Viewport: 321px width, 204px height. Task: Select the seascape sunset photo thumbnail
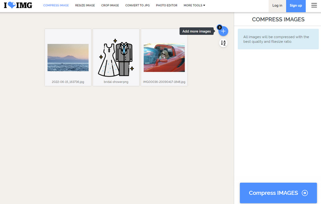point(68,57)
